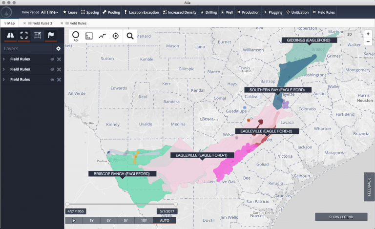
Task: Click the orange marker near Gonzales
Action: (x=249, y=120)
